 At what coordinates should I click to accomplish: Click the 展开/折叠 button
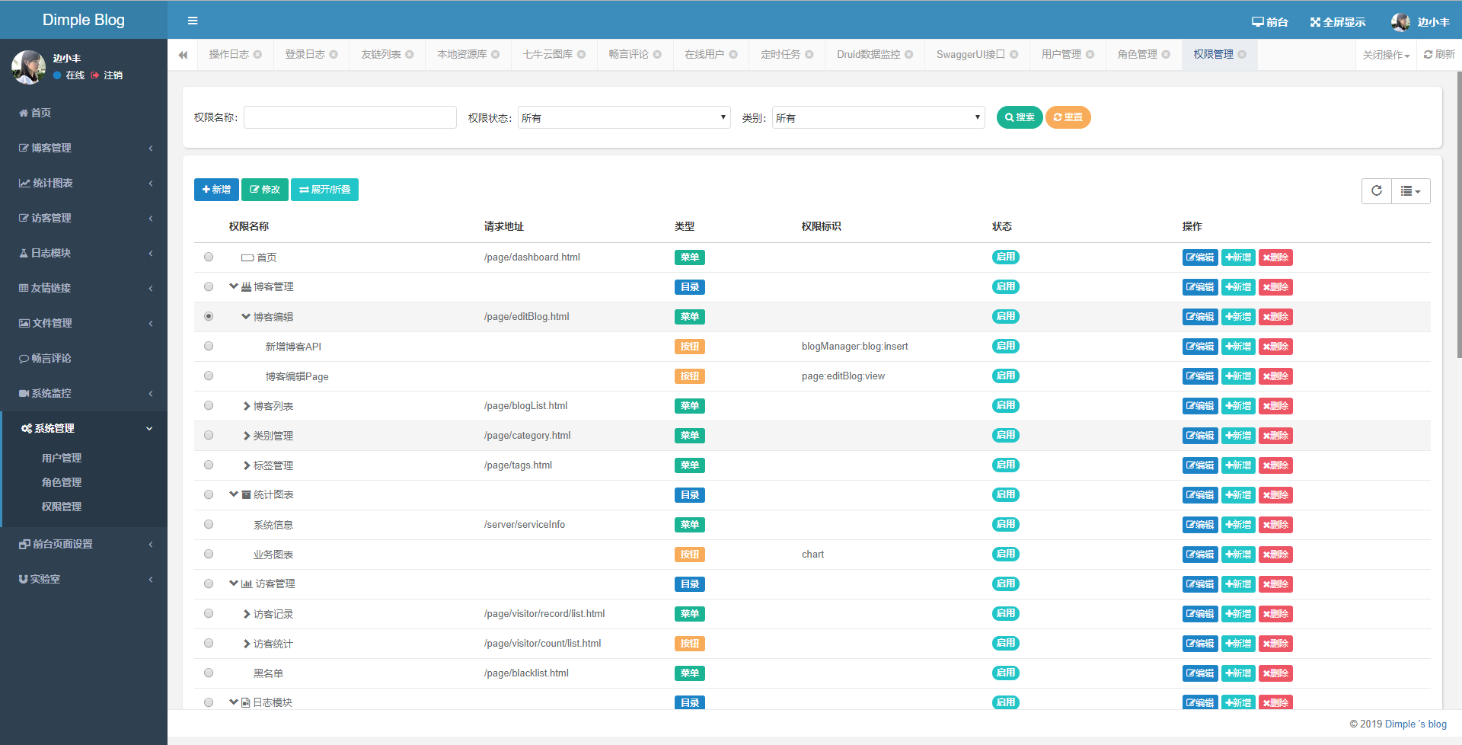click(x=325, y=190)
